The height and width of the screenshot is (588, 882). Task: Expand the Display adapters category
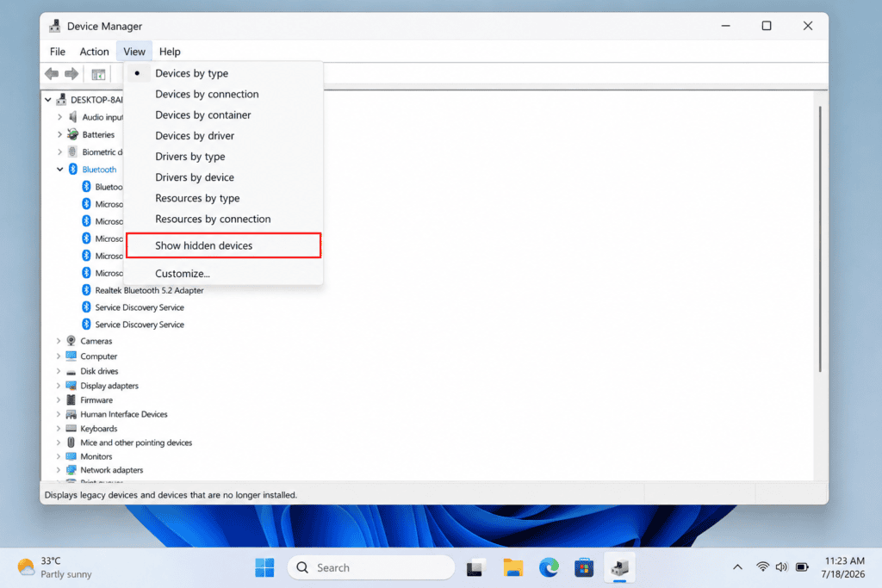click(59, 386)
